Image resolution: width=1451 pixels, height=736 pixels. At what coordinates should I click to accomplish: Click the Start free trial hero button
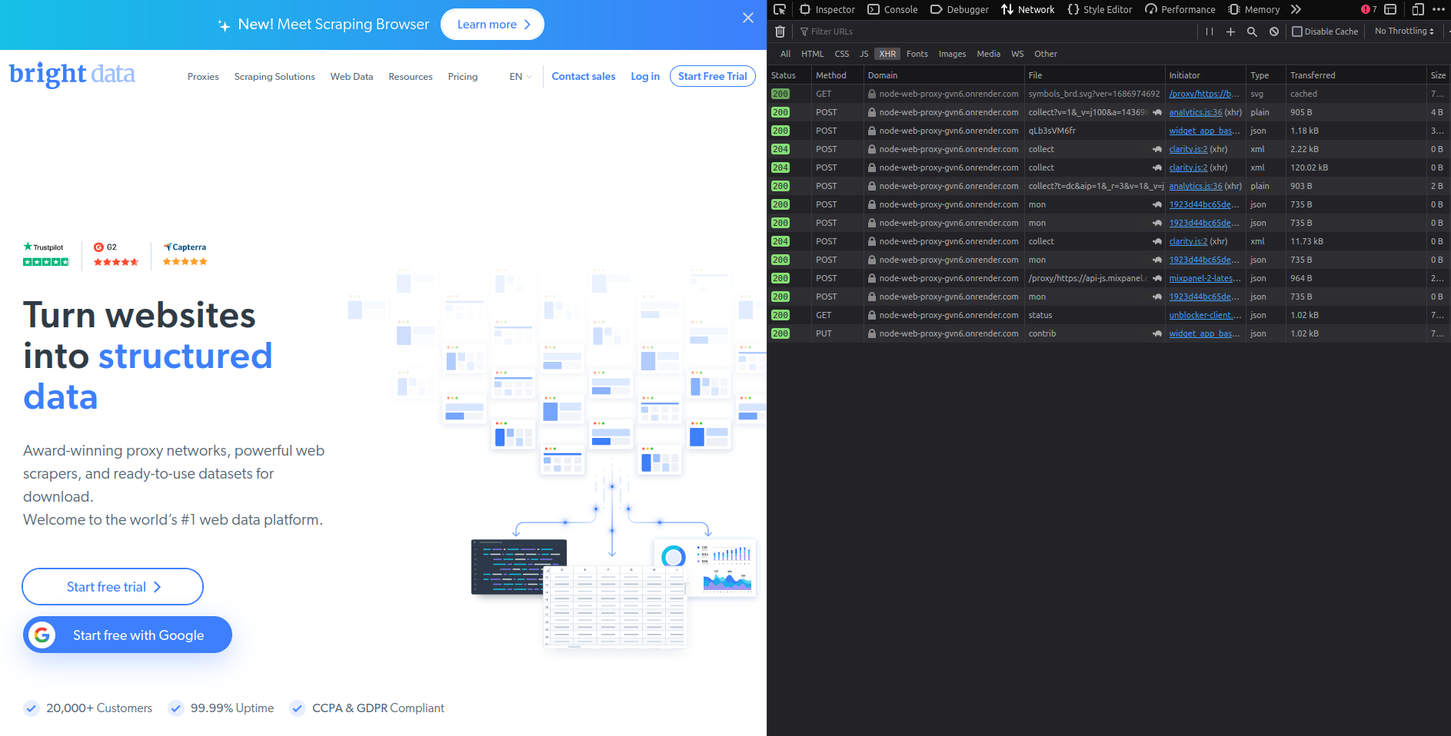click(x=112, y=587)
